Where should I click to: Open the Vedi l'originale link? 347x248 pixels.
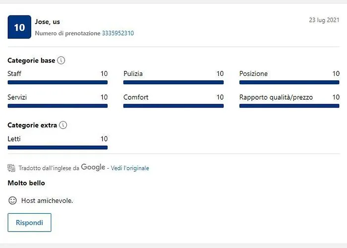click(130, 168)
